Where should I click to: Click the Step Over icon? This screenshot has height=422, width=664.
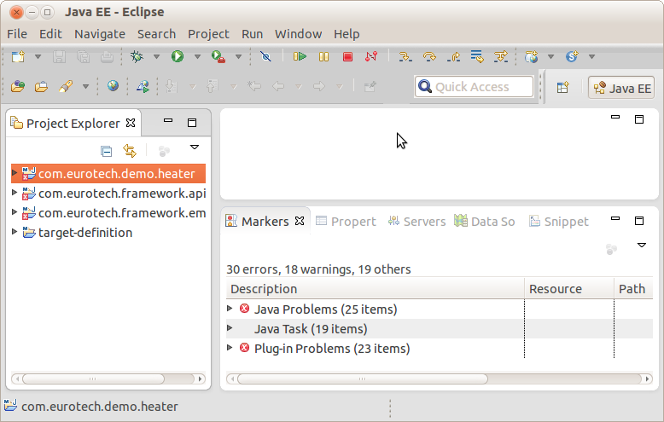coord(429,56)
